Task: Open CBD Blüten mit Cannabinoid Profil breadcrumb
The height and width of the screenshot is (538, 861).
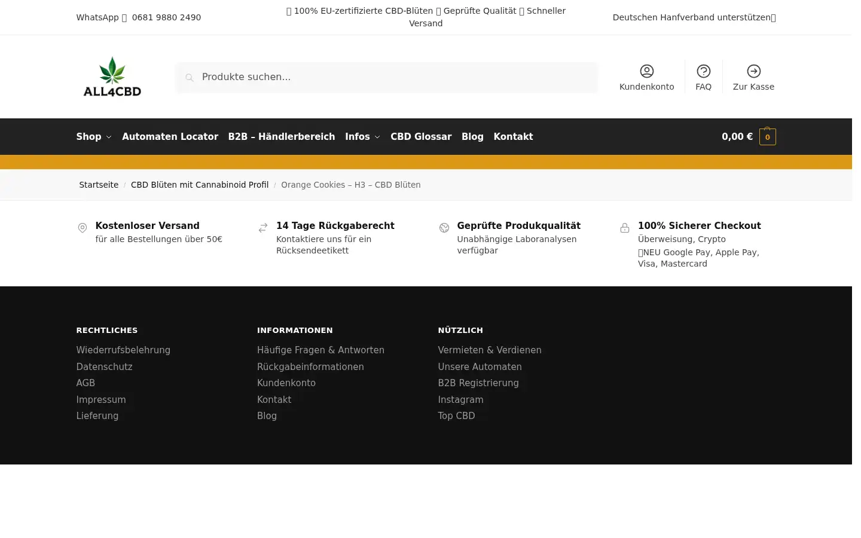Action: pyautogui.click(x=200, y=185)
